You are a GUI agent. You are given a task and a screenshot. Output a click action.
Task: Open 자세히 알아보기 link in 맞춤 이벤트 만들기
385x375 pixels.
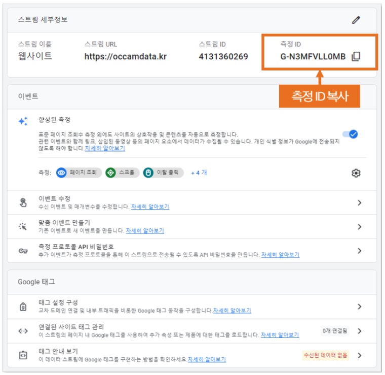point(145,231)
